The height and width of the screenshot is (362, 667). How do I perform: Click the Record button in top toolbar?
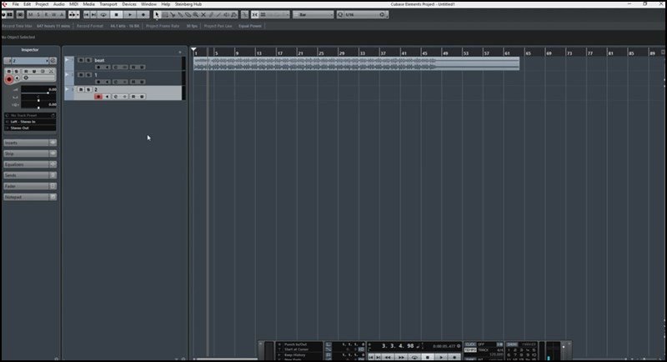143,14
